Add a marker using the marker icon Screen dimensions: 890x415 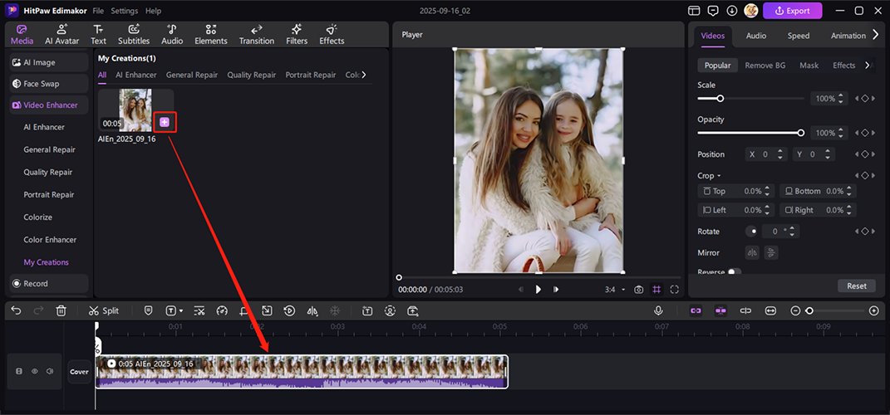(x=148, y=310)
